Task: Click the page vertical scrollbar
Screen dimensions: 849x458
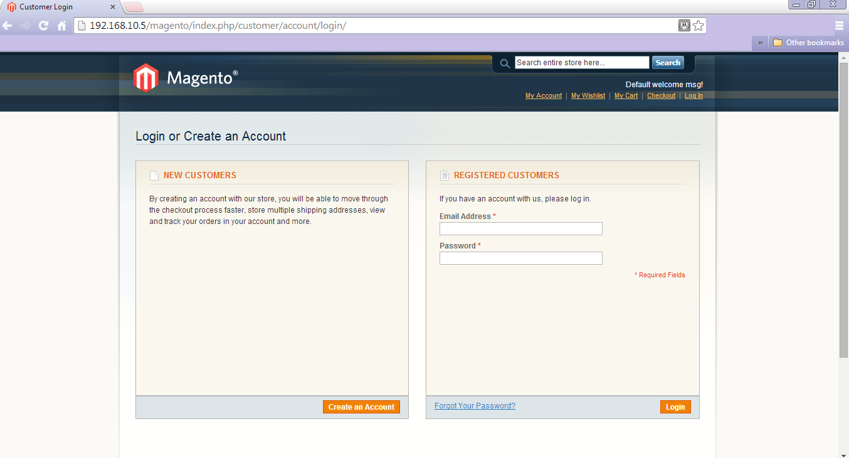Action: click(843, 210)
